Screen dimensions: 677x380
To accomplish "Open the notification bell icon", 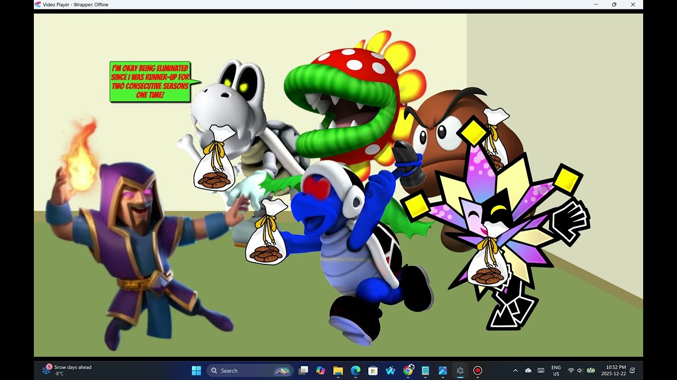I will coord(633,370).
